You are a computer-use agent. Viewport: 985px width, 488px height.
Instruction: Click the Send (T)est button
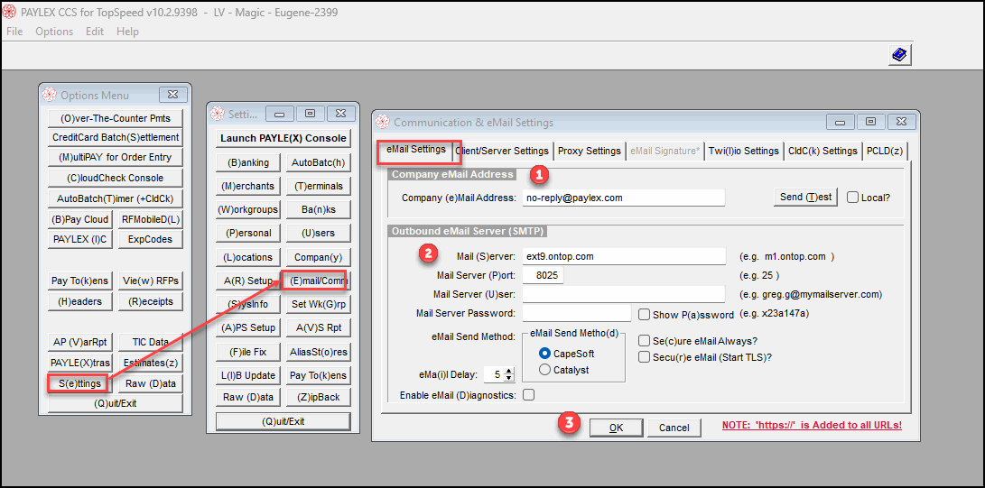tap(805, 197)
